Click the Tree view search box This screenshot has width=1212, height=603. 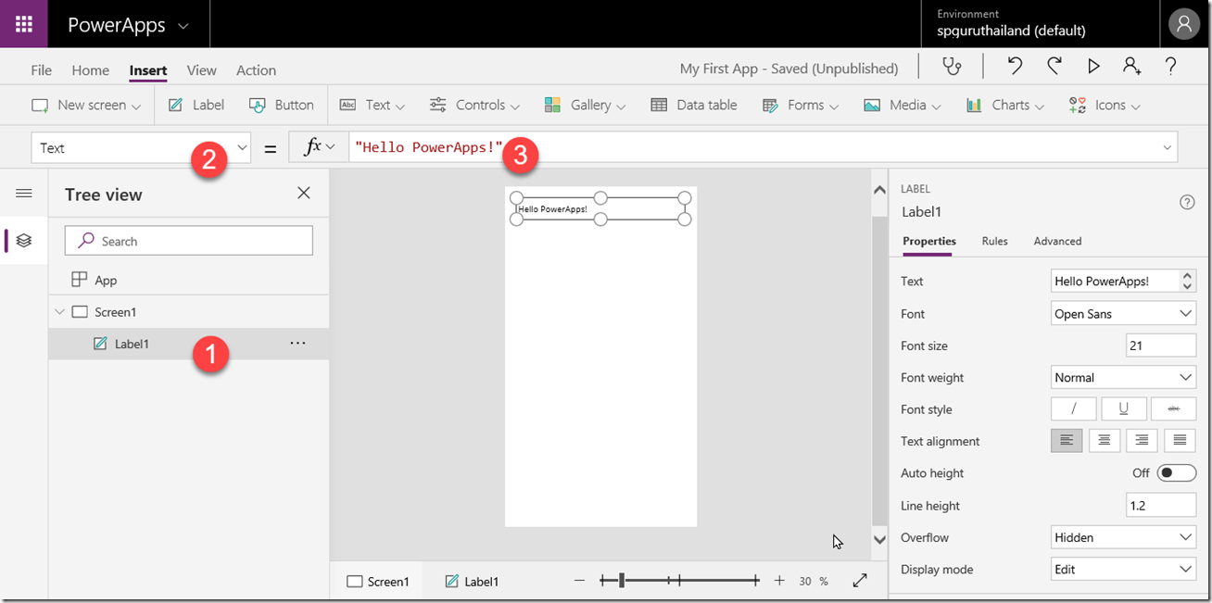pyautogui.click(x=189, y=241)
